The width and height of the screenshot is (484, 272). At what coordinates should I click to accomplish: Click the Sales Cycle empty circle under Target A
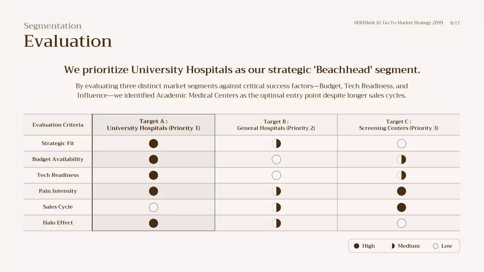point(154,207)
